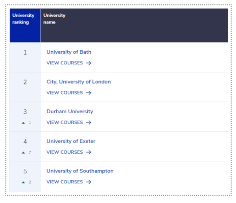Select VIEW COURSES text for Durham University
This screenshot has height=203, width=236.
point(65,122)
